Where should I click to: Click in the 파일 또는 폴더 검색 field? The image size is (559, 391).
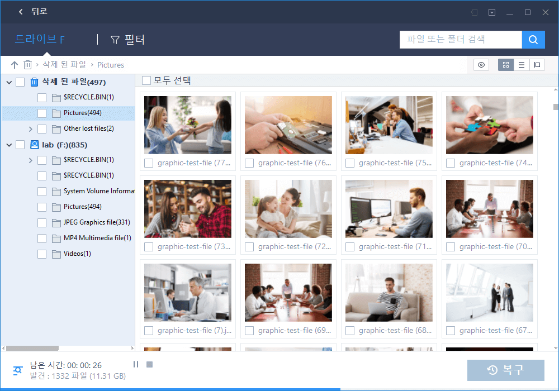click(461, 40)
